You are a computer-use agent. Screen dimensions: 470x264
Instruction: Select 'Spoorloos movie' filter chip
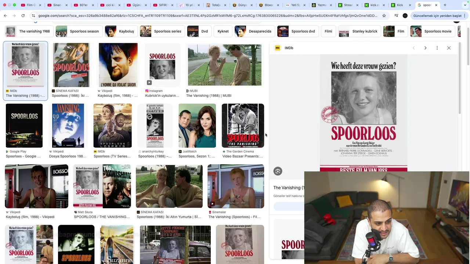point(432,31)
